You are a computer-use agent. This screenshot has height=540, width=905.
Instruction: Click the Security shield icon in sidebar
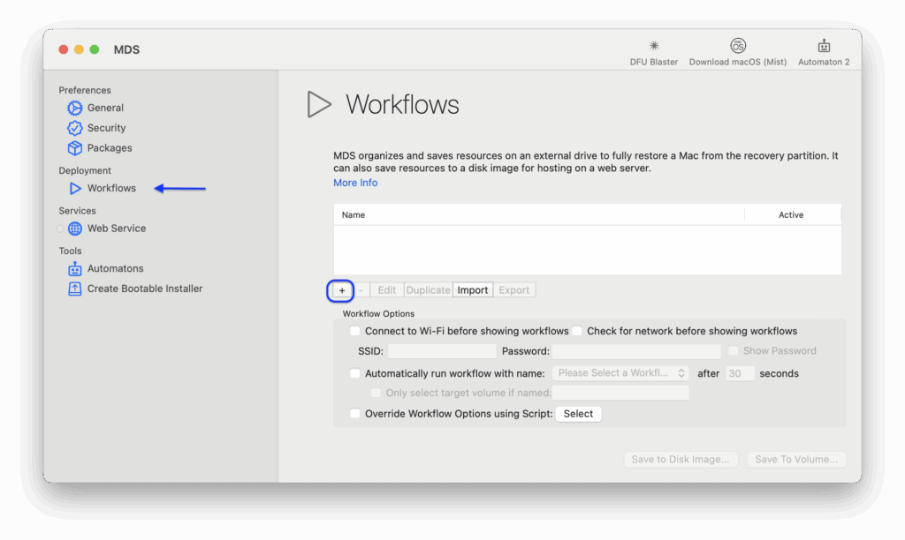pos(74,128)
